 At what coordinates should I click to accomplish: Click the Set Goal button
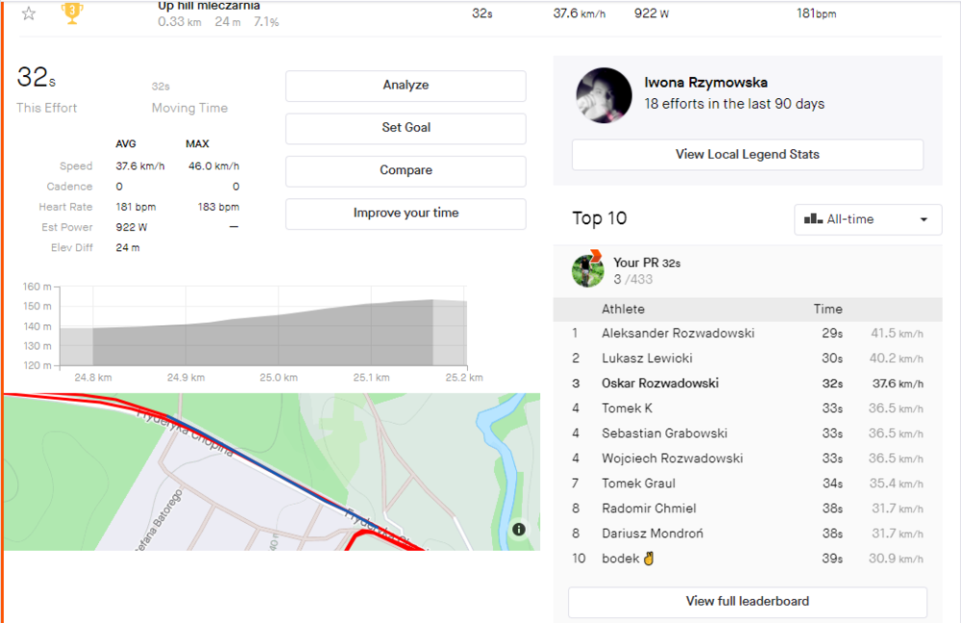click(x=406, y=128)
